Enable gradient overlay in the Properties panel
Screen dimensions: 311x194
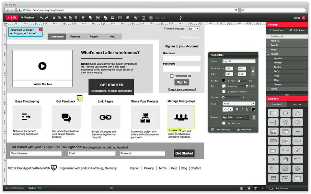[224, 92]
